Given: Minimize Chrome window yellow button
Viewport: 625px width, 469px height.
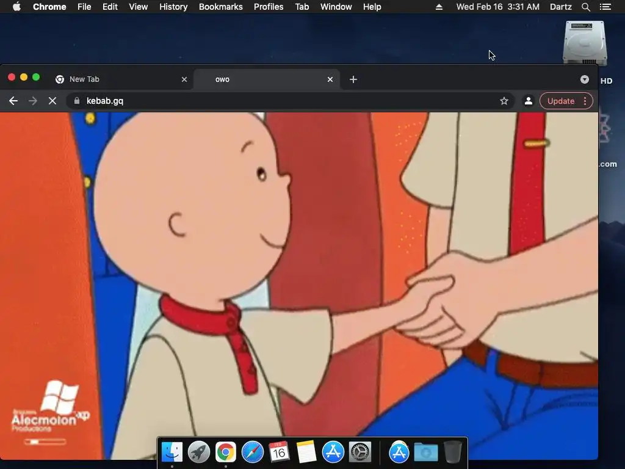Looking at the screenshot, I should (x=24, y=77).
